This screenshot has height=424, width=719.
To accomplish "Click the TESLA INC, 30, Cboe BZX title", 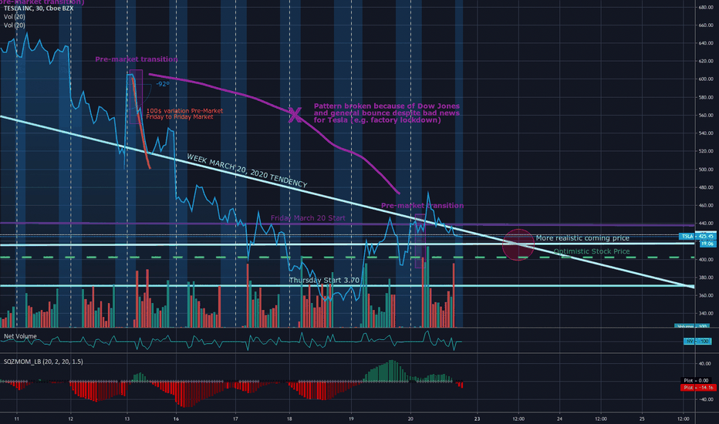I will pos(39,8).
